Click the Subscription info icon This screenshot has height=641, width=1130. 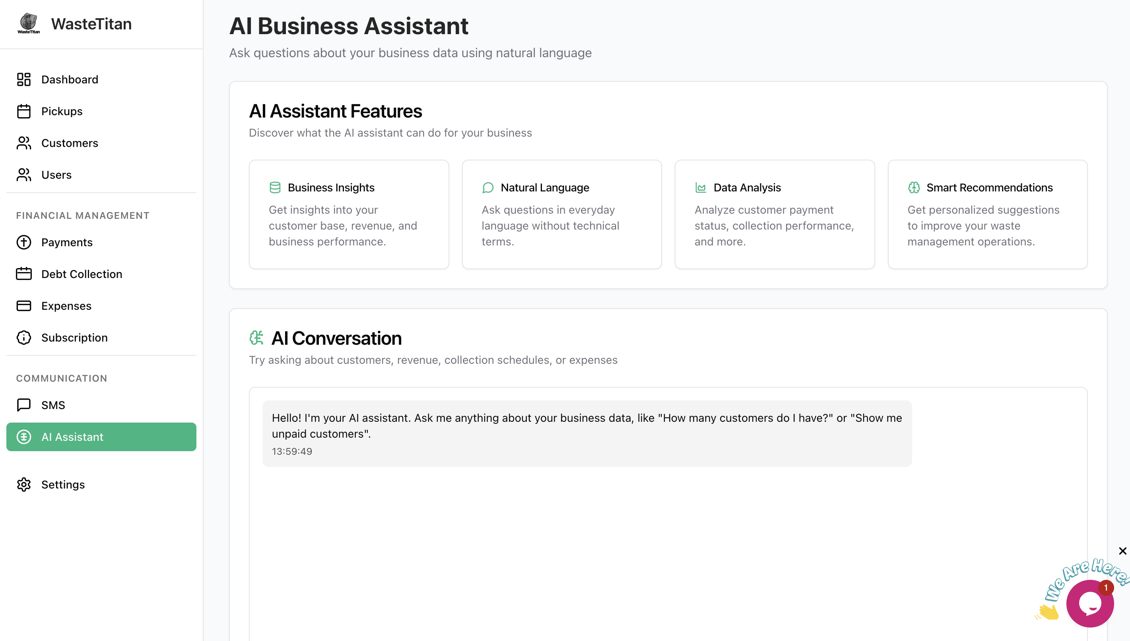pyautogui.click(x=24, y=337)
